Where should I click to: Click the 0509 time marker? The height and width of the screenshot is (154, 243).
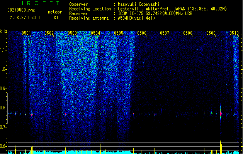point(211,33)
